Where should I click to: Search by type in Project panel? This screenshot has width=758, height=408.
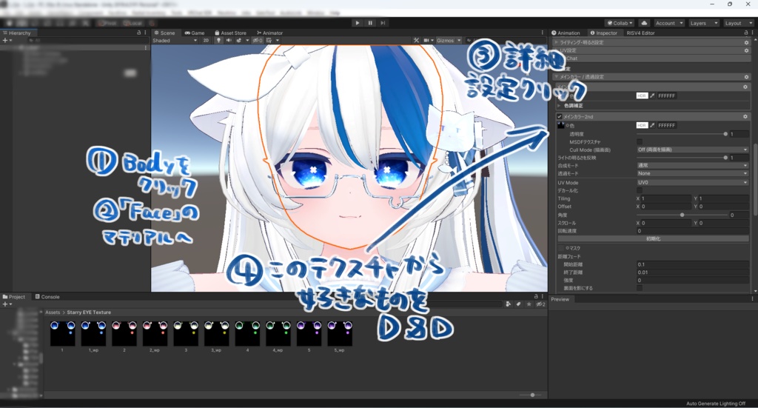point(508,304)
